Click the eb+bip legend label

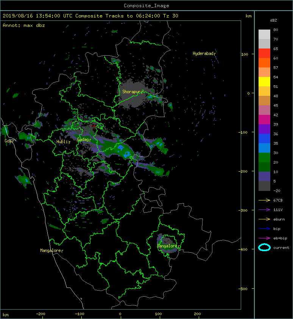click(280, 238)
